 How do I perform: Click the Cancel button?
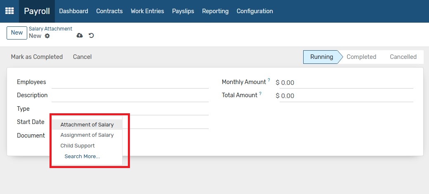point(82,57)
